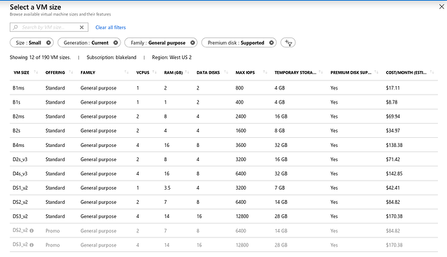Screen dimensions: 447x257
Task: Sort by the DATA DISKS column arrows
Action: [x=226, y=72]
